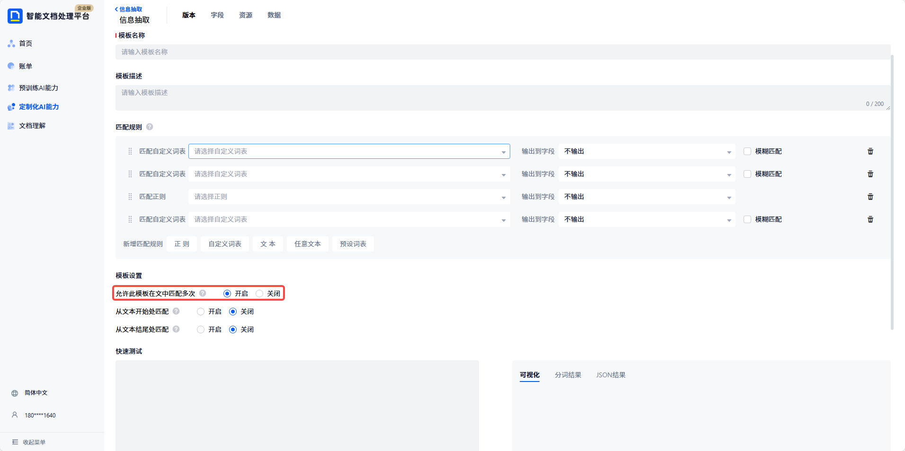Screen dimensions: 905x451
Task: Click the globe icon for language
Action: (15, 393)
